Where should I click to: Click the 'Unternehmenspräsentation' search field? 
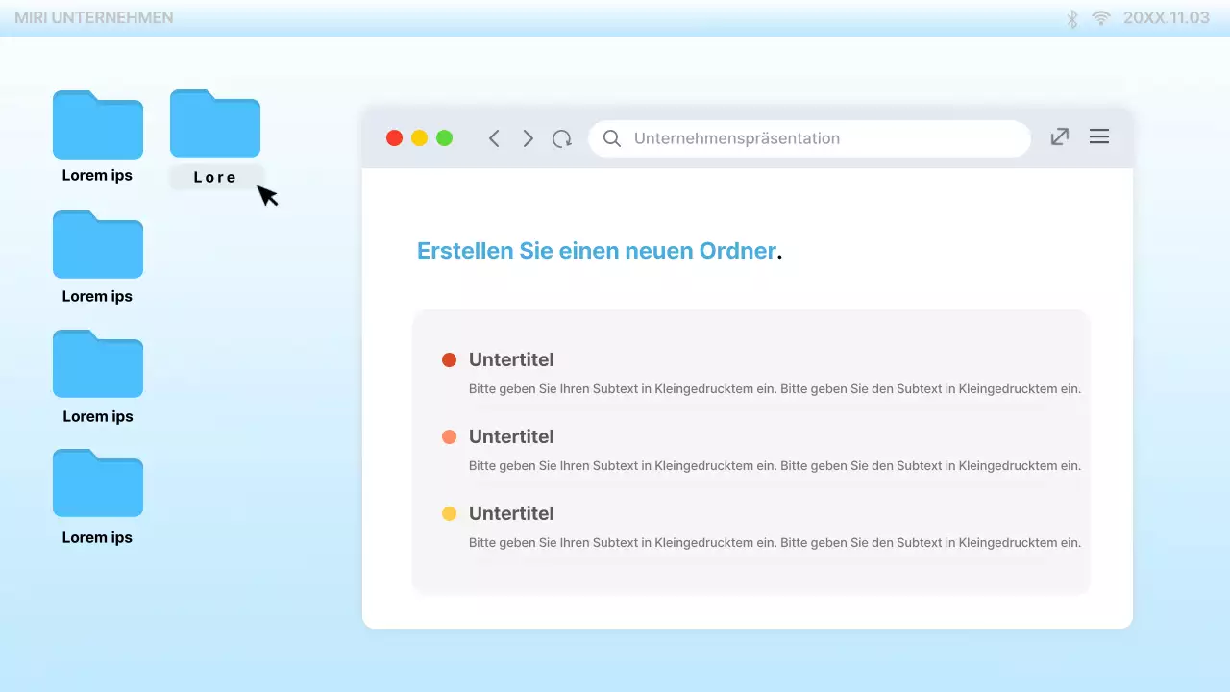pos(736,138)
